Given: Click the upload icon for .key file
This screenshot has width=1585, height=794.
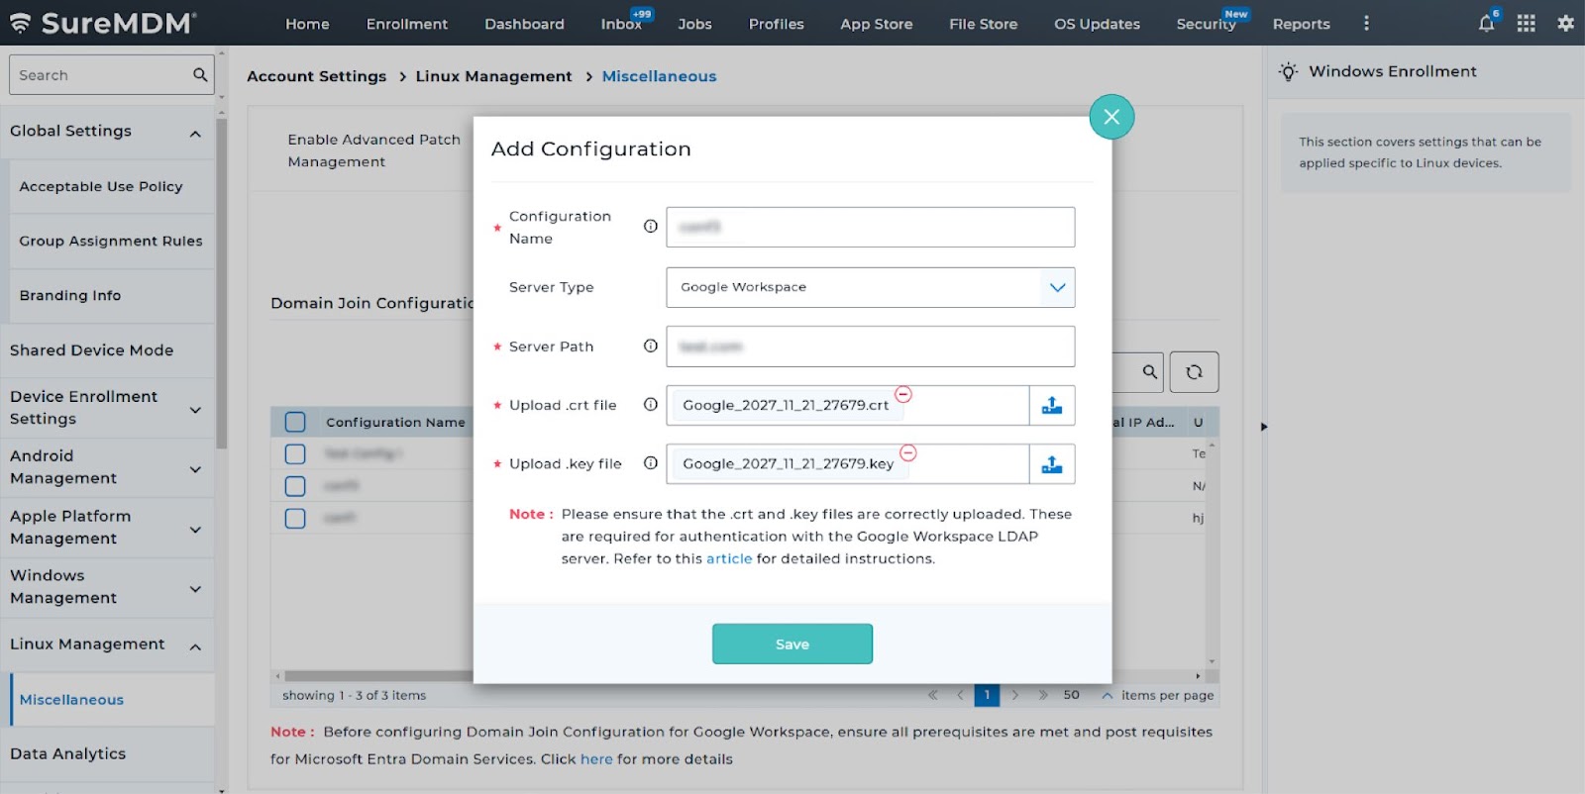Looking at the screenshot, I should [1052, 464].
